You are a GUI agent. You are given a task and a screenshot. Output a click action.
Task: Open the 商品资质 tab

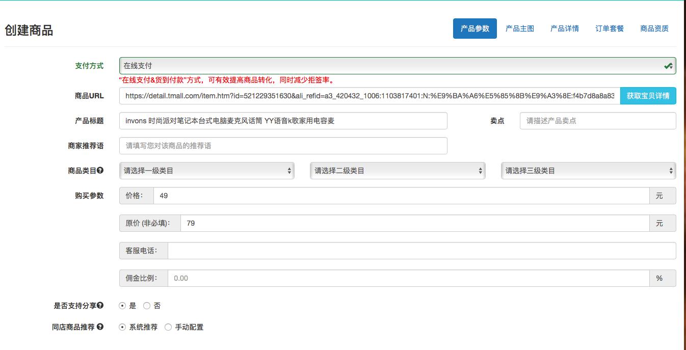[x=655, y=28]
